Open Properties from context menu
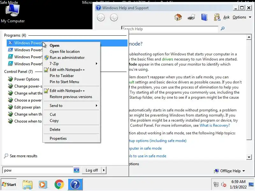 click(71, 138)
